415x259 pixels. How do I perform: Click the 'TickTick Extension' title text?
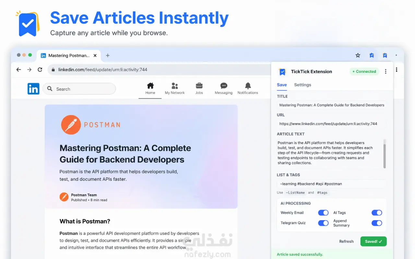pyautogui.click(x=312, y=72)
